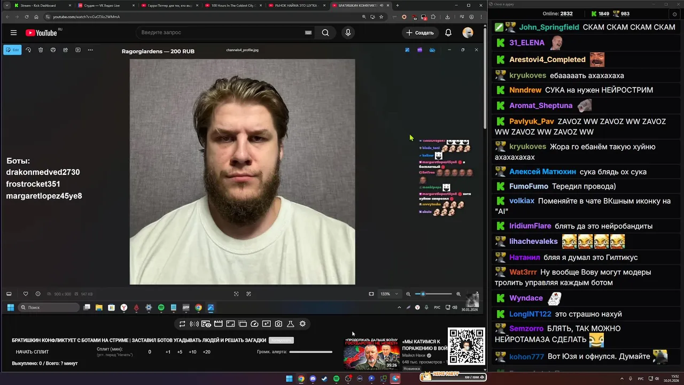This screenshot has height=385, width=684.
Task: Switch to 'Гарри Поттер' browser tab
Action: 169,5
